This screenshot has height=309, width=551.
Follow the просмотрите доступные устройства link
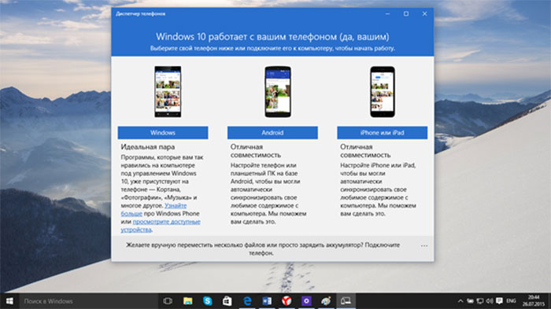161,226
